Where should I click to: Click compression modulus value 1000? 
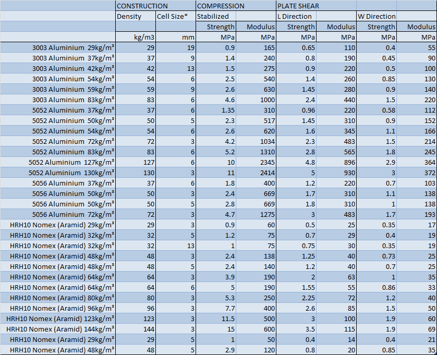pyautogui.click(x=256, y=100)
